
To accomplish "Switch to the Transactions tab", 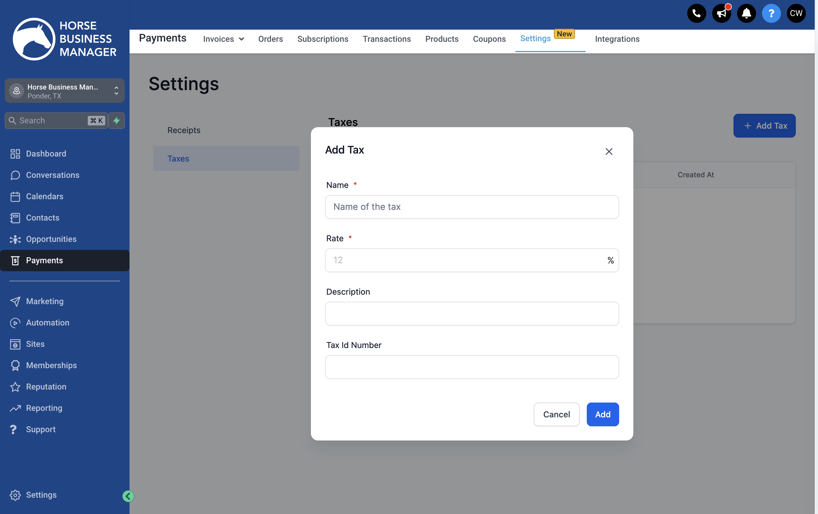I will click(386, 39).
